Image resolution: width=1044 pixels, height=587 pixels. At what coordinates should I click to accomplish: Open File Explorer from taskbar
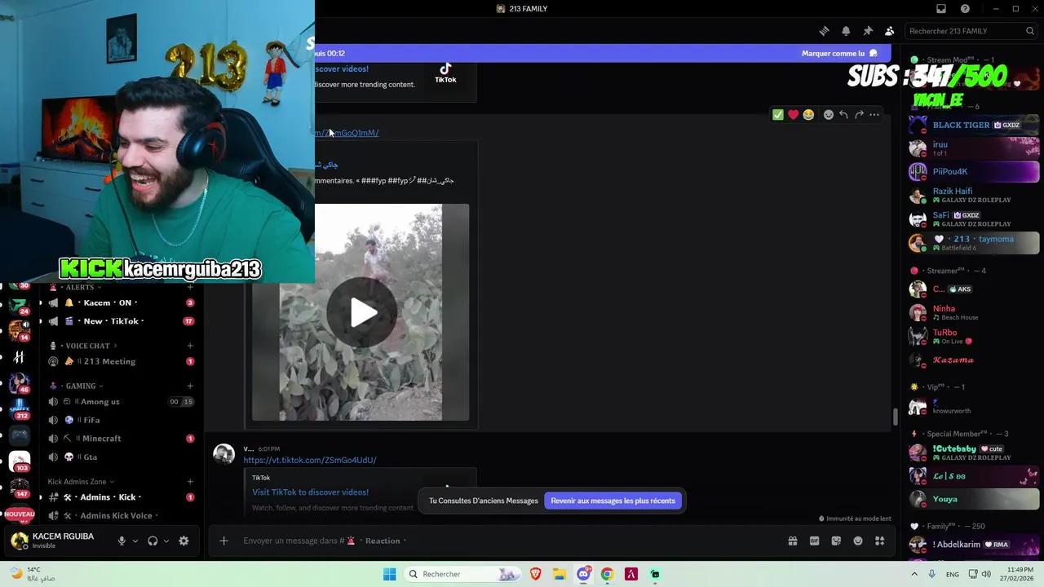[560, 574]
